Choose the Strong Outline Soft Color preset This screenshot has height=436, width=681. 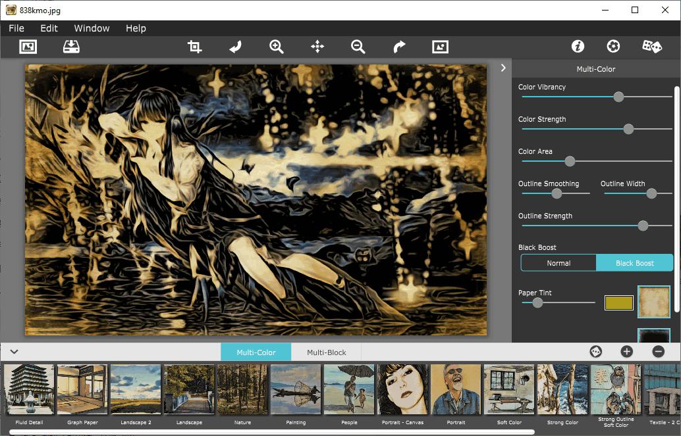pyautogui.click(x=616, y=389)
